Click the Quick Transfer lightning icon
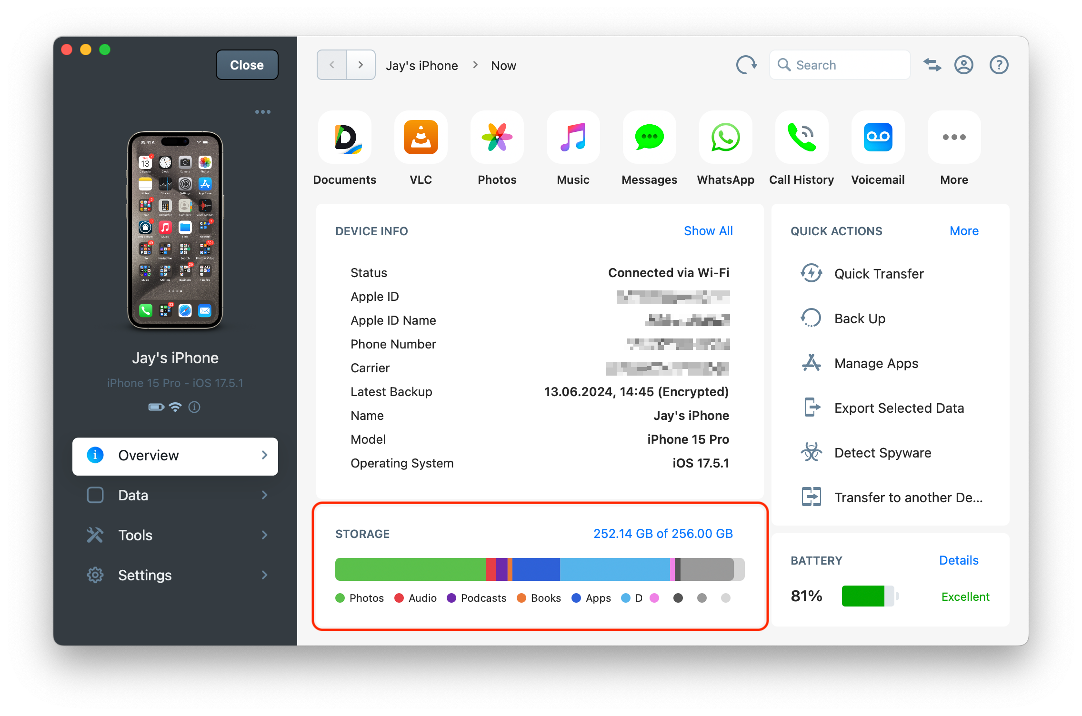The height and width of the screenshot is (716, 1082). coord(811,273)
